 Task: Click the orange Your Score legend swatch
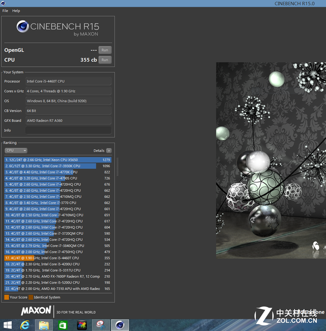7,297
